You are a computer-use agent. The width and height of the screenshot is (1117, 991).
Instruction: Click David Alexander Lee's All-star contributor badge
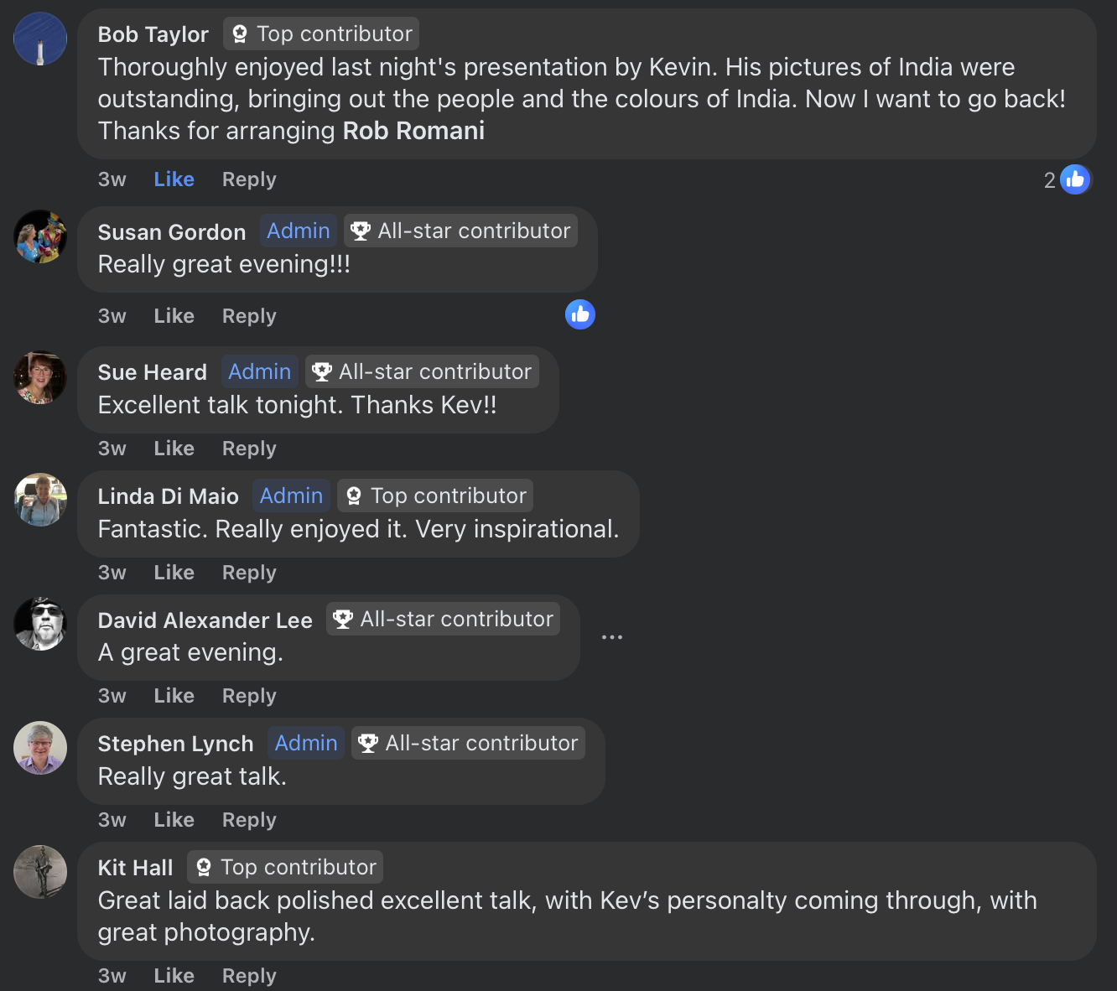[x=444, y=619]
